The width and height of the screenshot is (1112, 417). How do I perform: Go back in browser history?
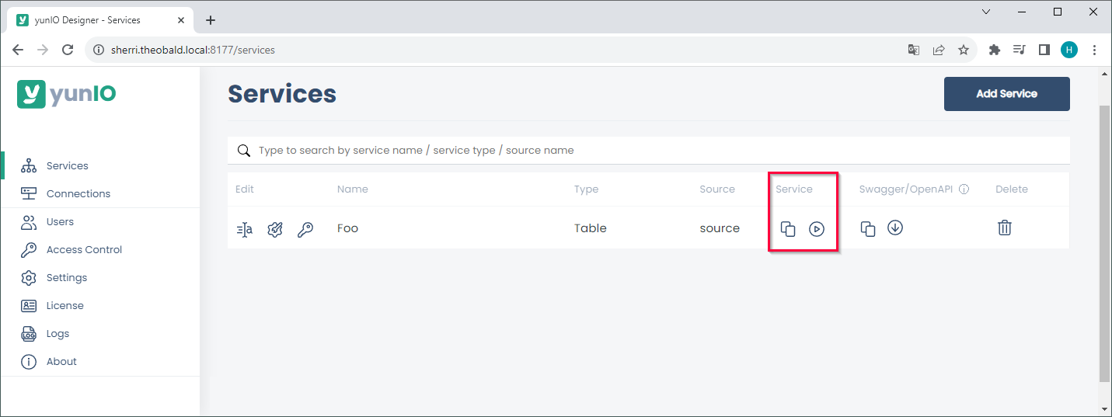(x=18, y=50)
